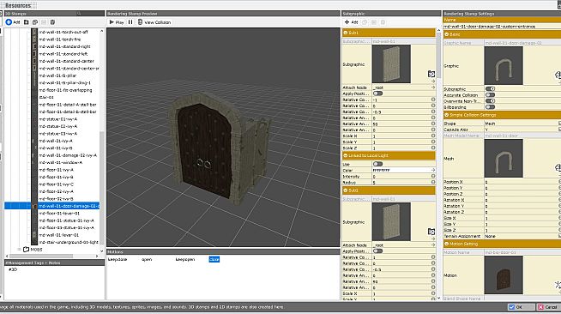Click the Motion door thumbnail
The image size is (561, 314).
tap(504, 275)
